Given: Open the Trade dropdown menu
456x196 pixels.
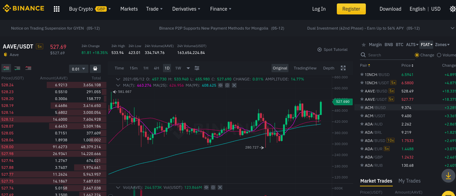Looking at the screenshot, I should point(154,9).
